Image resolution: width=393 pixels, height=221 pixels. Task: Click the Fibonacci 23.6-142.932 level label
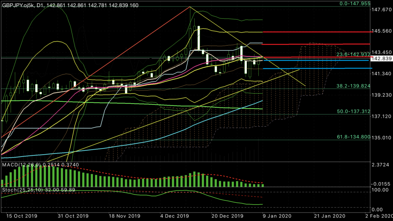(x=353, y=54)
